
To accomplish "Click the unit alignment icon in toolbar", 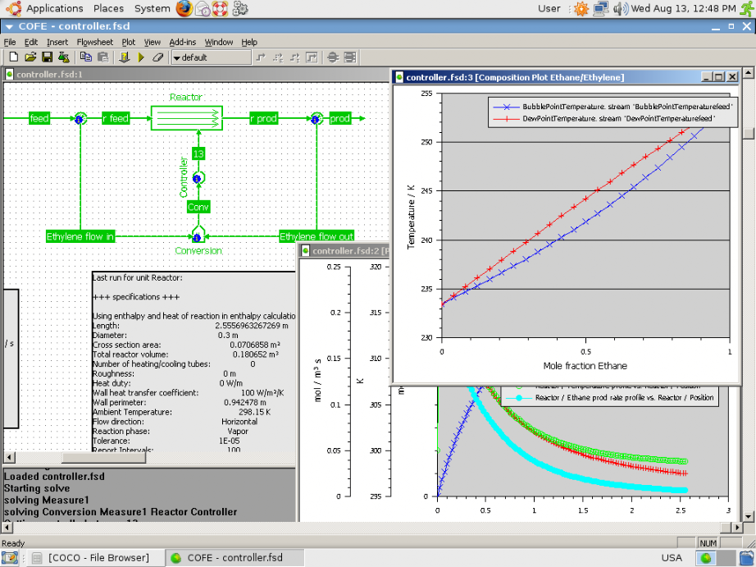I will coord(333,57).
